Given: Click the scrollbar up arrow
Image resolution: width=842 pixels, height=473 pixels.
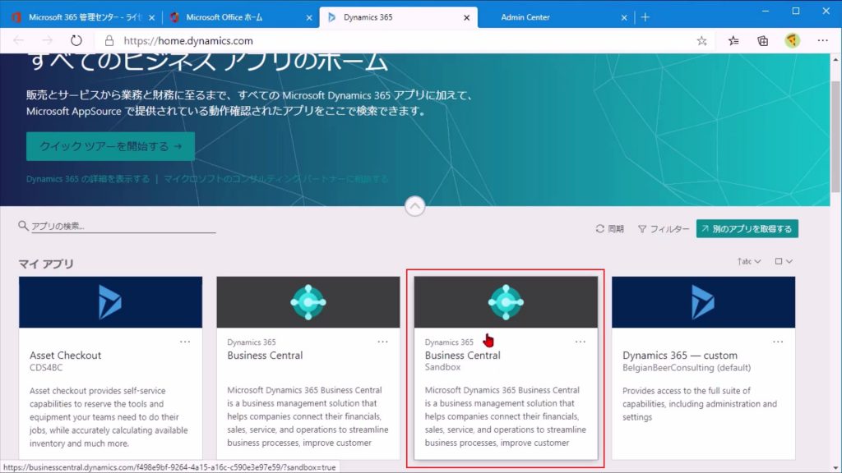Looking at the screenshot, I should (835, 59).
